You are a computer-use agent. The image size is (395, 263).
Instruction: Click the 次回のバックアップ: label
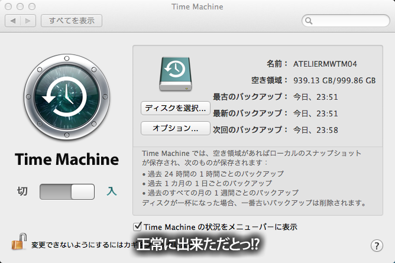(250, 130)
